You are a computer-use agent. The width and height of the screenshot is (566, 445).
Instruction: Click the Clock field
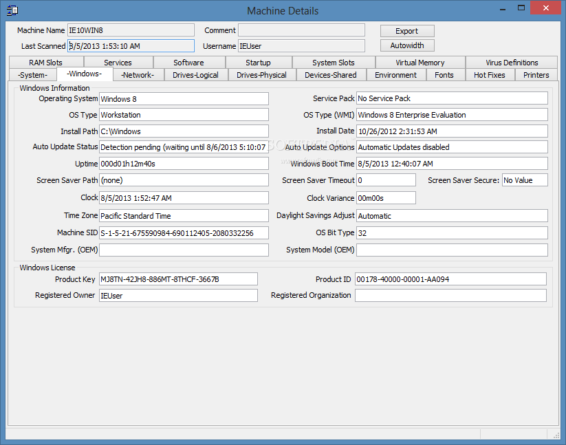(x=184, y=198)
